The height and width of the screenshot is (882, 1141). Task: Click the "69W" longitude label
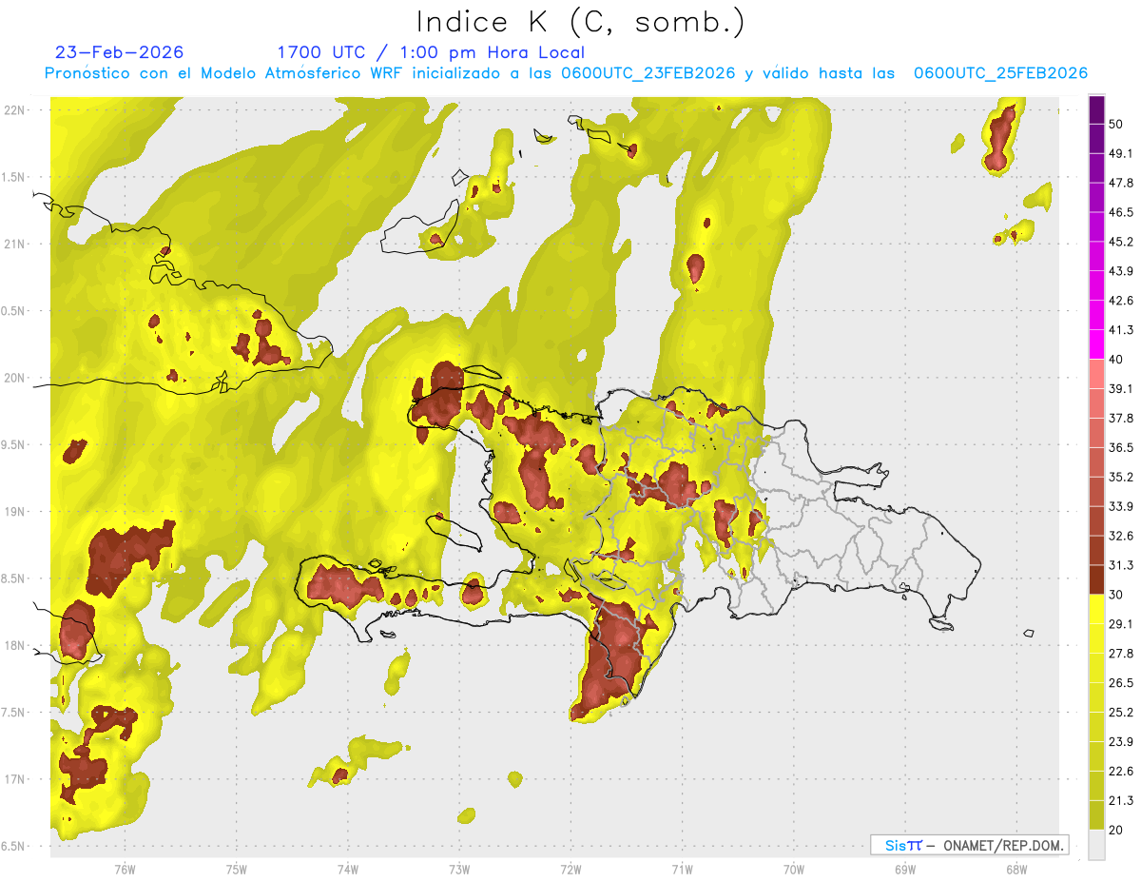tap(904, 869)
